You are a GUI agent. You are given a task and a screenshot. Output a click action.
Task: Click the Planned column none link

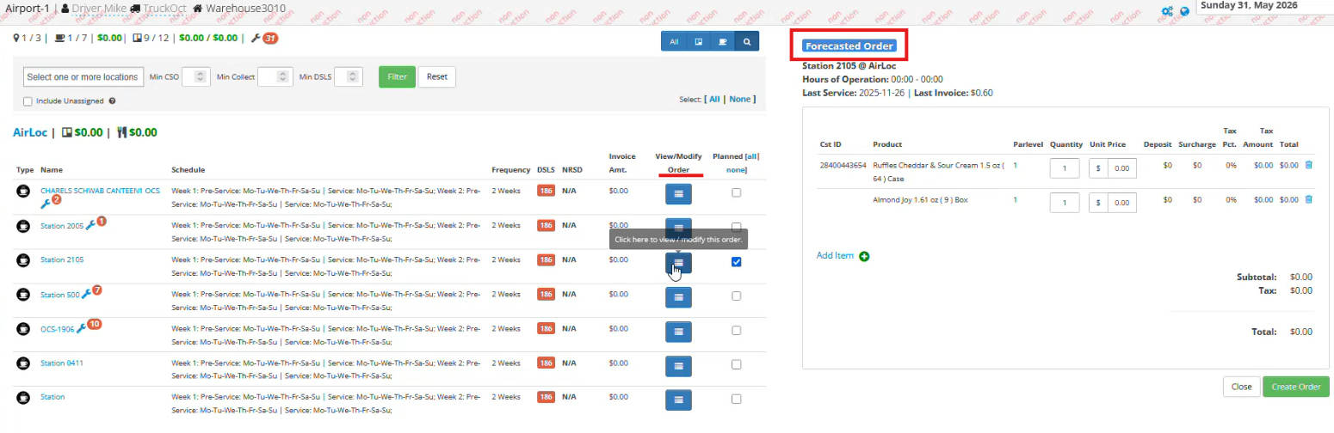pos(736,169)
